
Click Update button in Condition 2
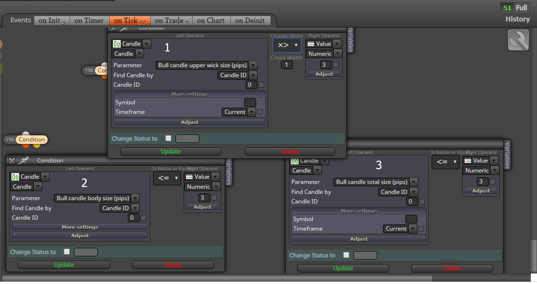pos(64,265)
